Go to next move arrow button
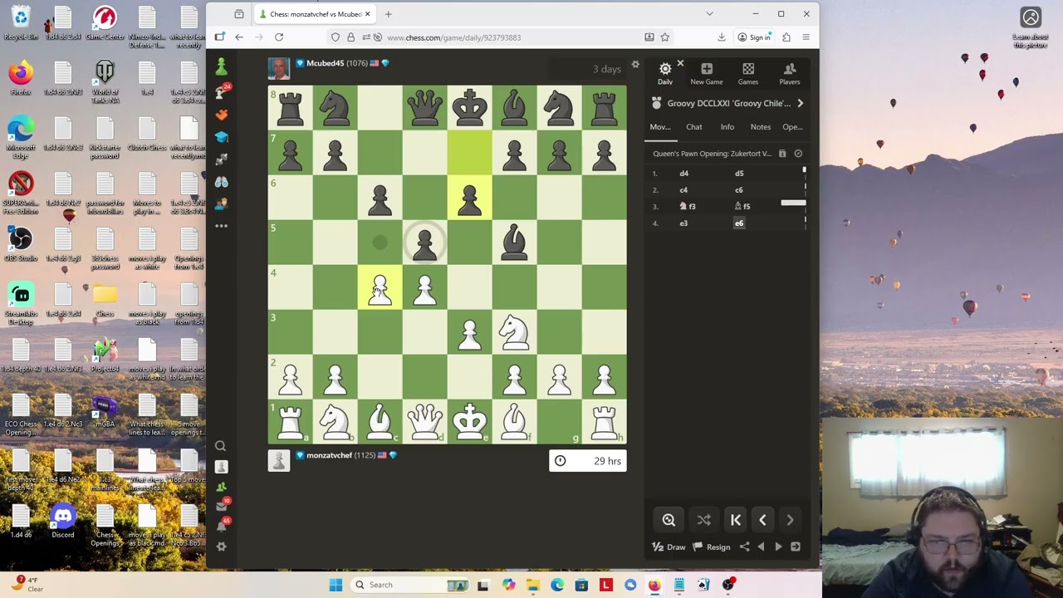The height and width of the screenshot is (598, 1063). (790, 520)
